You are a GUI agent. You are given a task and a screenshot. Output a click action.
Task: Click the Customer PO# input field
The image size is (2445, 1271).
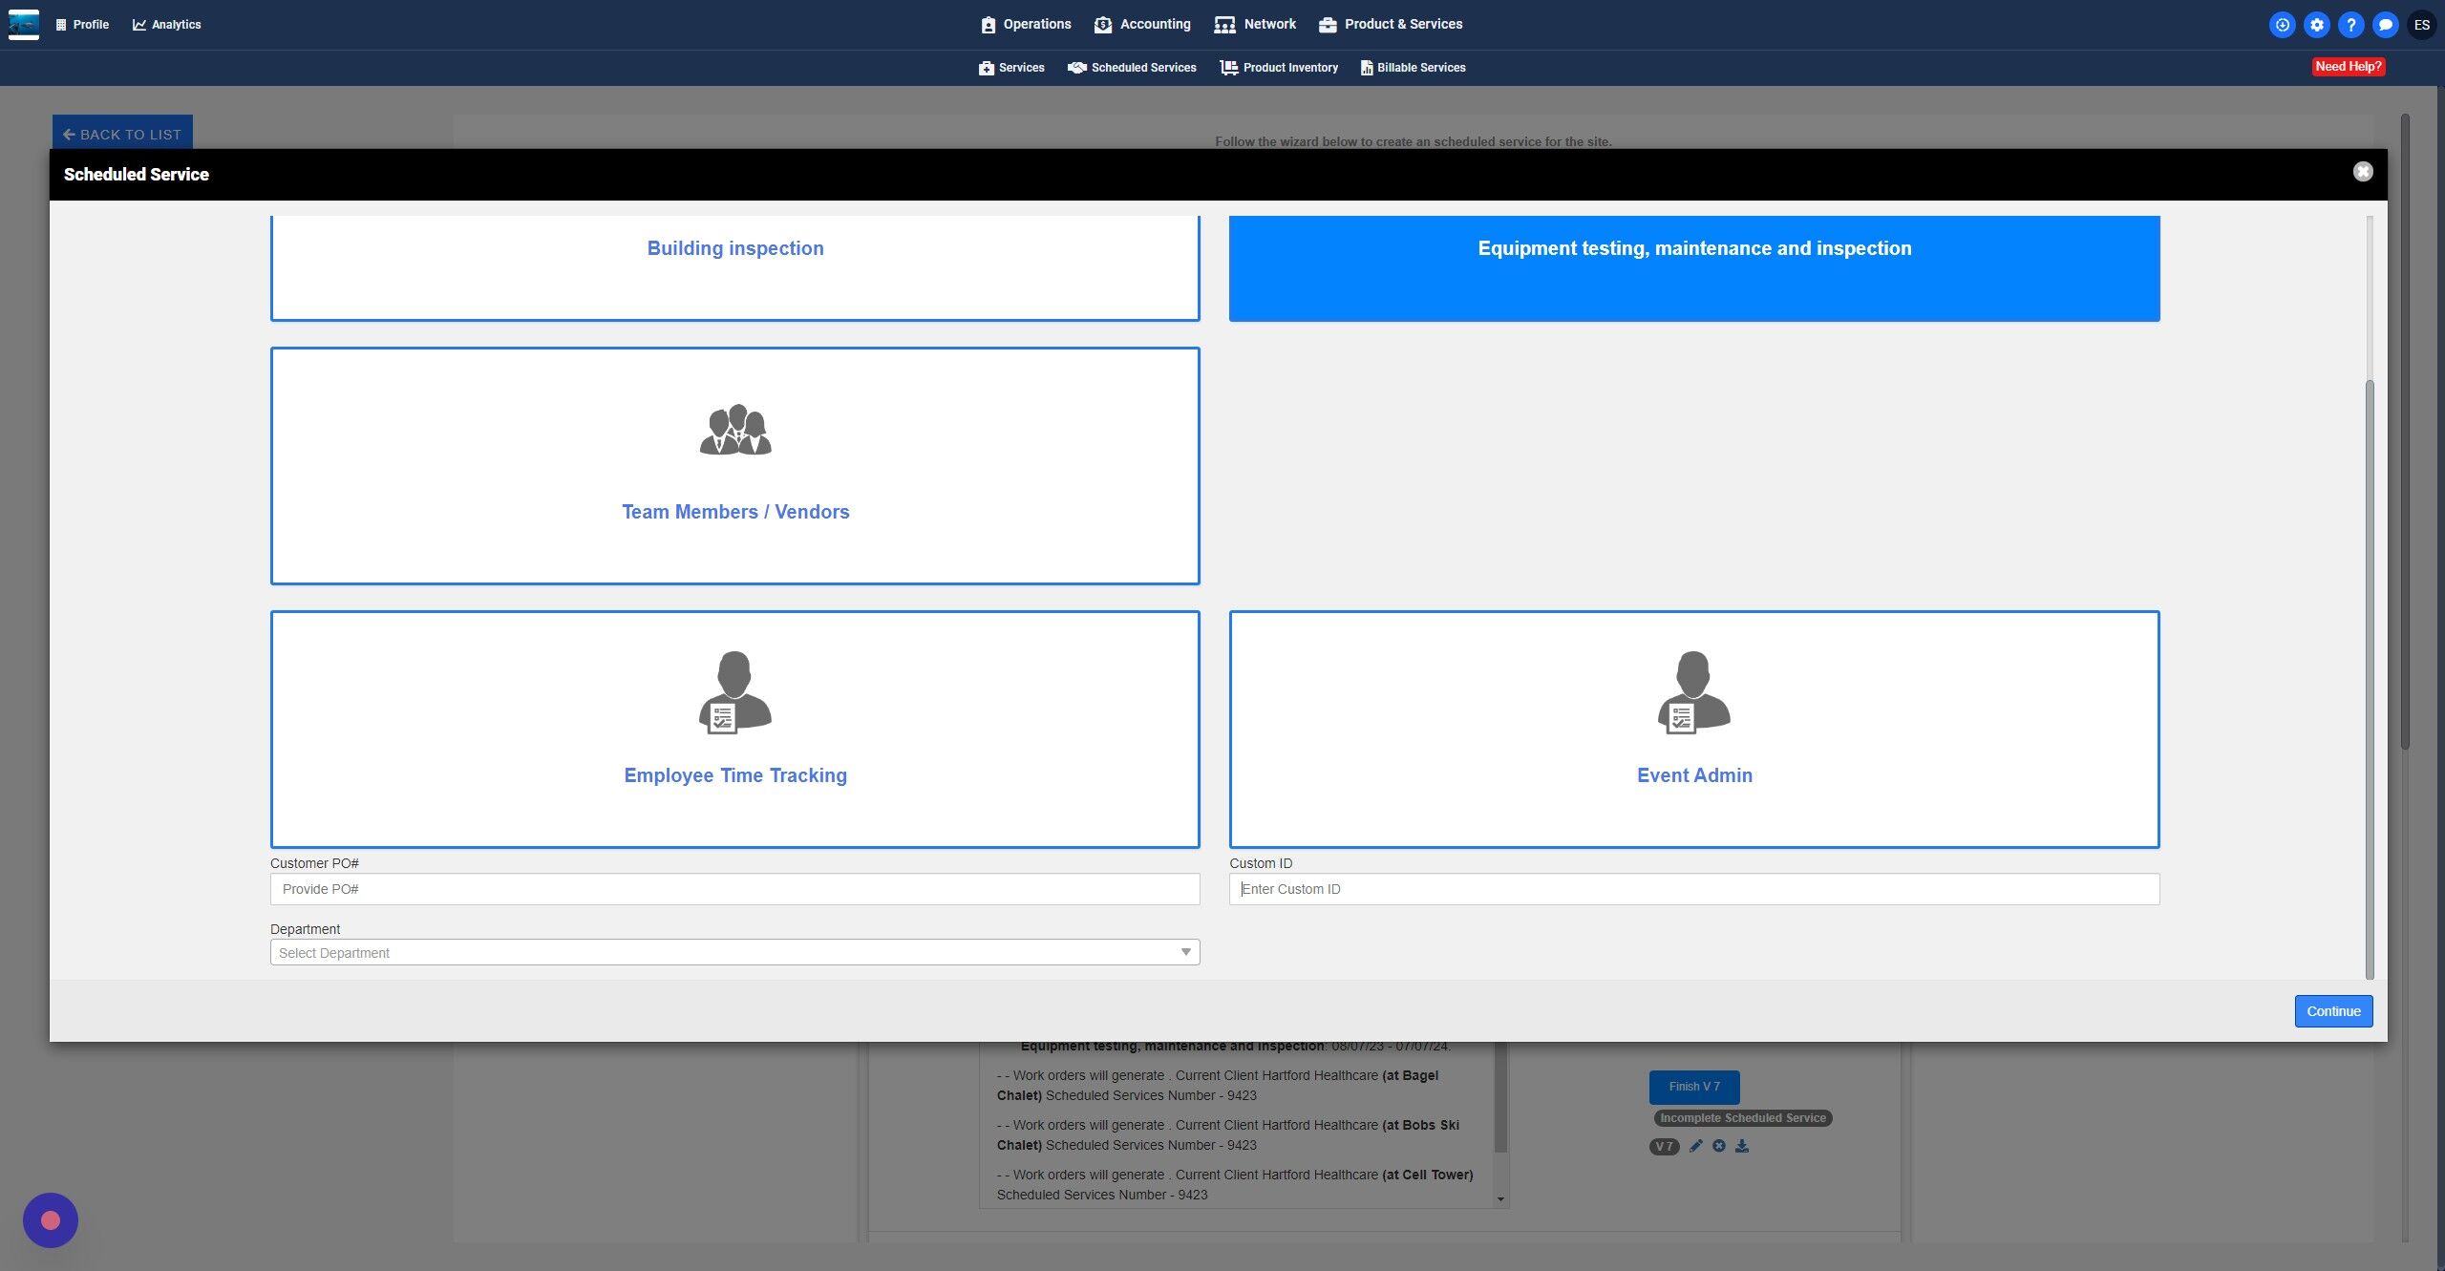pyautogui.click(x=734, y=889)
